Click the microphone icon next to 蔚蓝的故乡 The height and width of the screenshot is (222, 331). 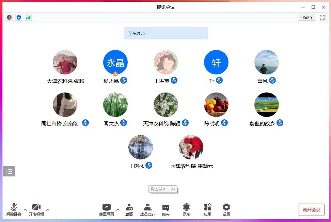click(x=280, y=123)
